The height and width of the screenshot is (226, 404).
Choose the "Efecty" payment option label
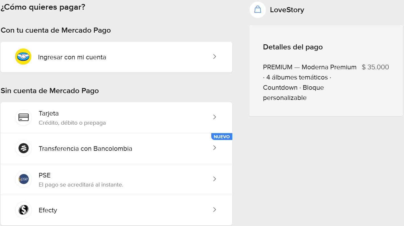coord(48,210)
